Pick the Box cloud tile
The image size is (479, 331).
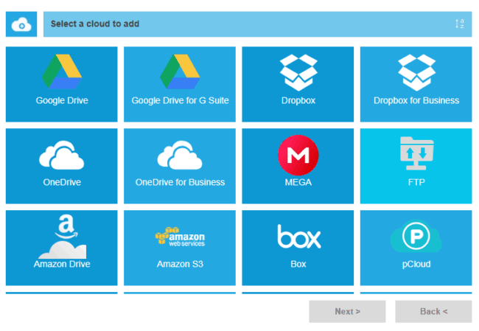click(x=298, y=248)
